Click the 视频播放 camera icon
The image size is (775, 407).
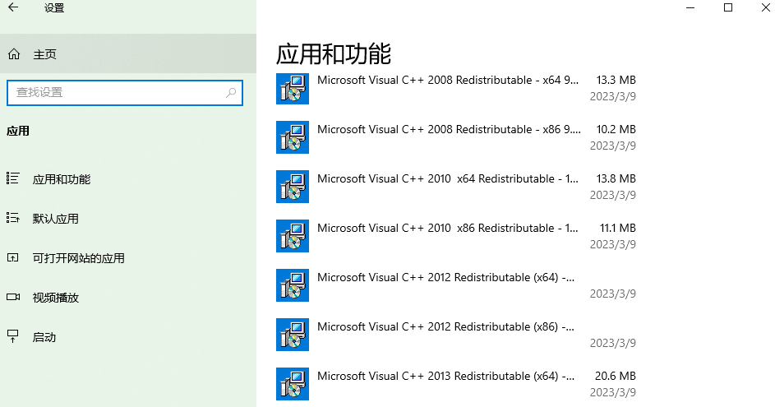pos(13,297)
